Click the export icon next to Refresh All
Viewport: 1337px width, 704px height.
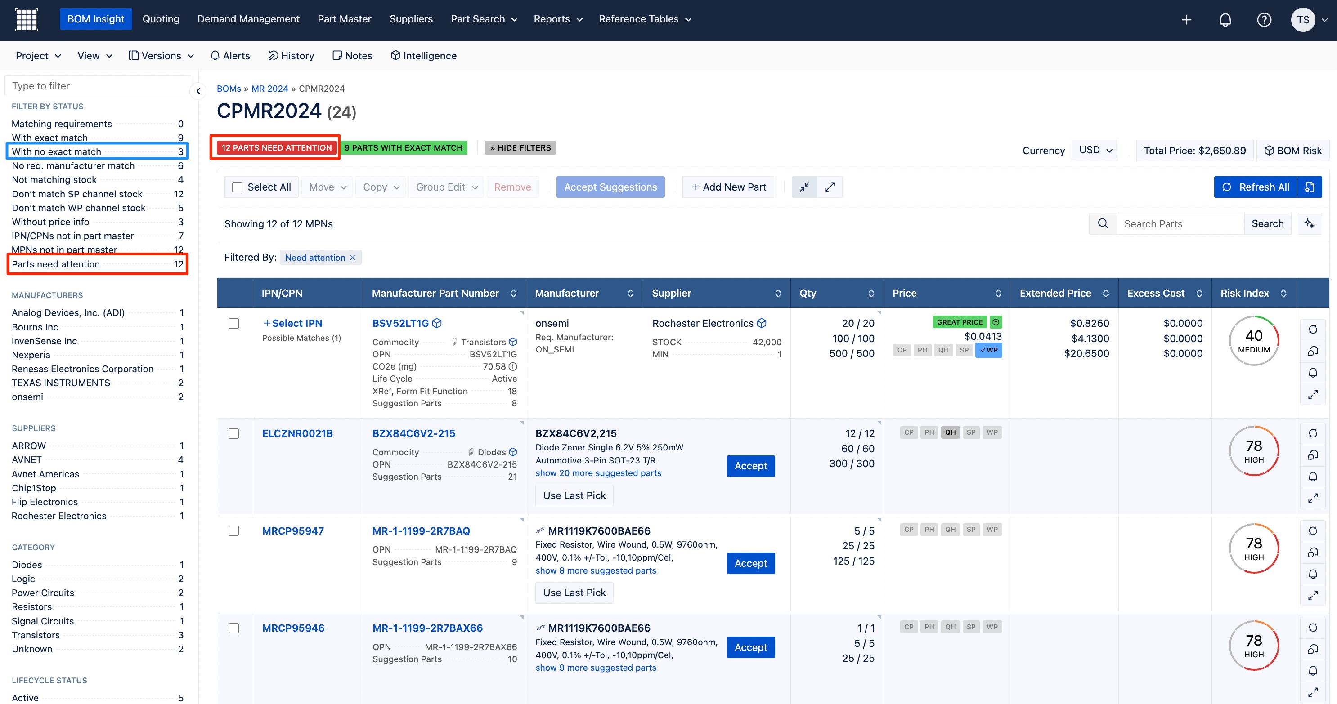(1309, 187)
